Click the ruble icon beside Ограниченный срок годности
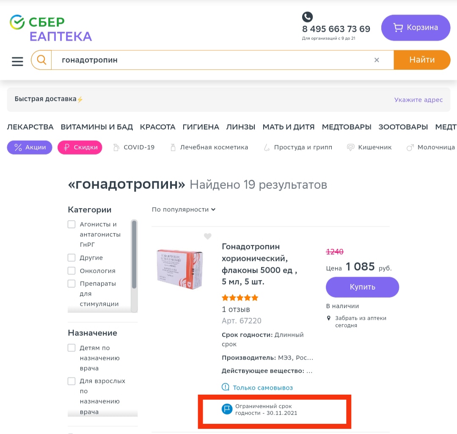The image size is (457, 434). point(227,409)
